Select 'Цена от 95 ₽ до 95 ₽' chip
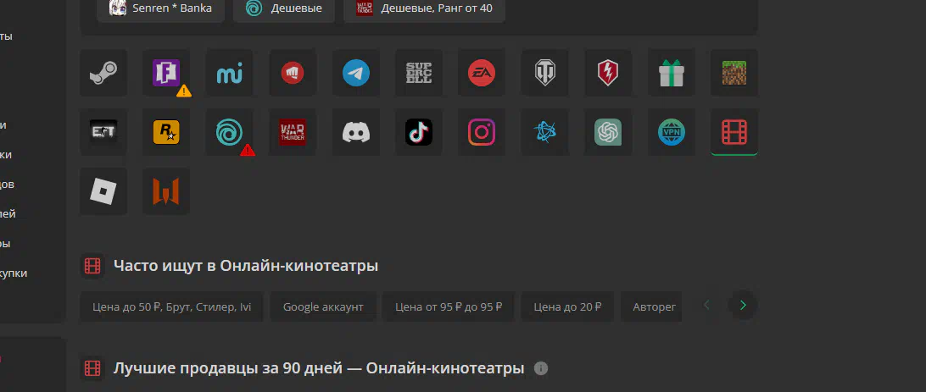This screenshot has height=392, width=926. (449, 306)
